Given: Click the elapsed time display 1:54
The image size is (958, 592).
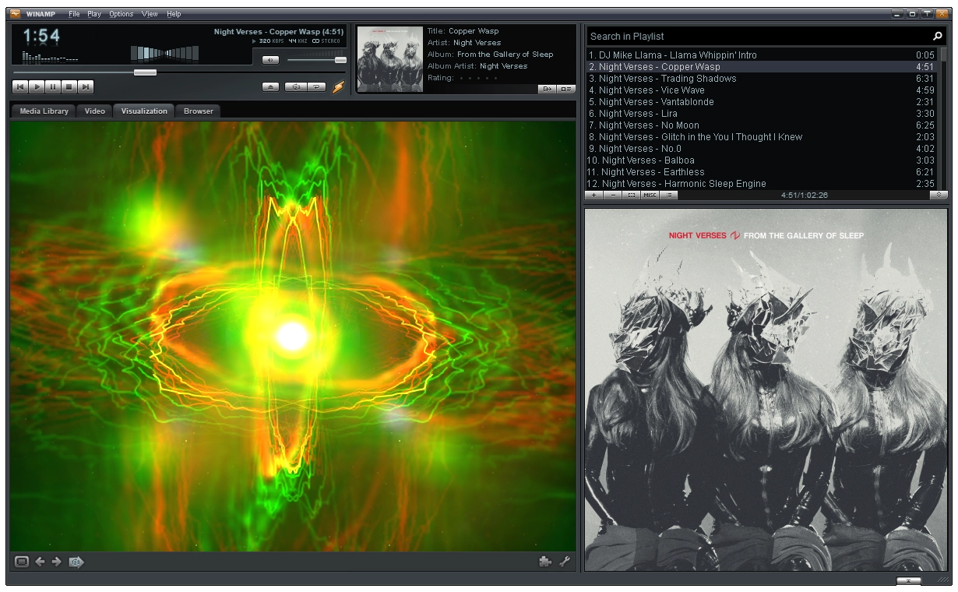Looking at the screenshot, I should [x=42, y=36].
